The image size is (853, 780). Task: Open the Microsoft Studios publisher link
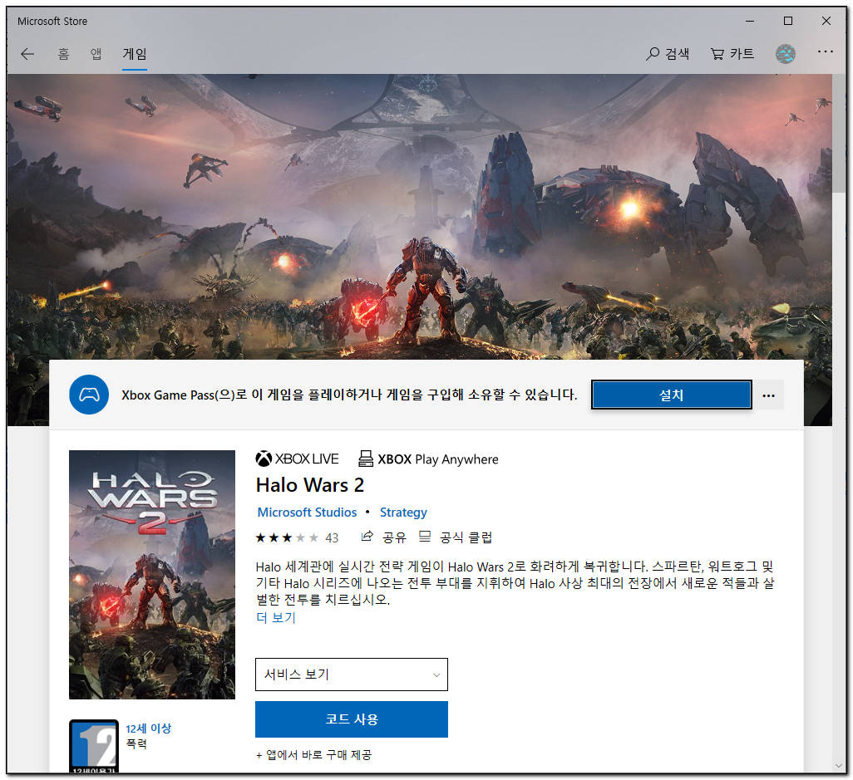tap(307, 512)
